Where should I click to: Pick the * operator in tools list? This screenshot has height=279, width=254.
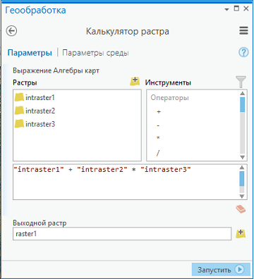pyautogui.click(x=158, y=138)
